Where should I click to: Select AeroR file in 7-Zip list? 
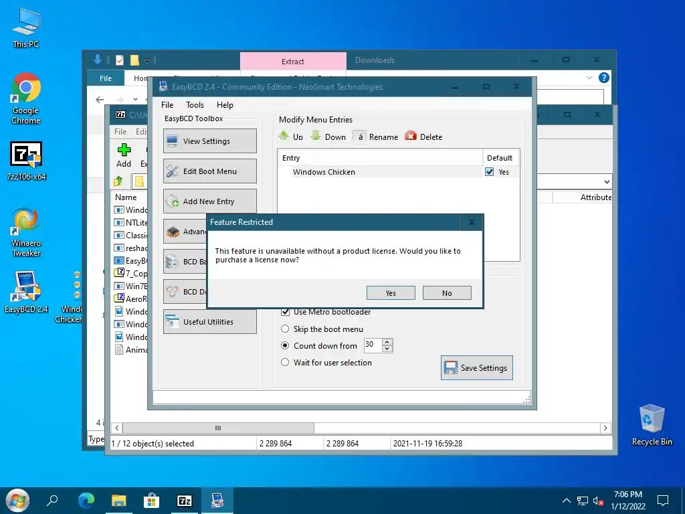tap(130, 298)
